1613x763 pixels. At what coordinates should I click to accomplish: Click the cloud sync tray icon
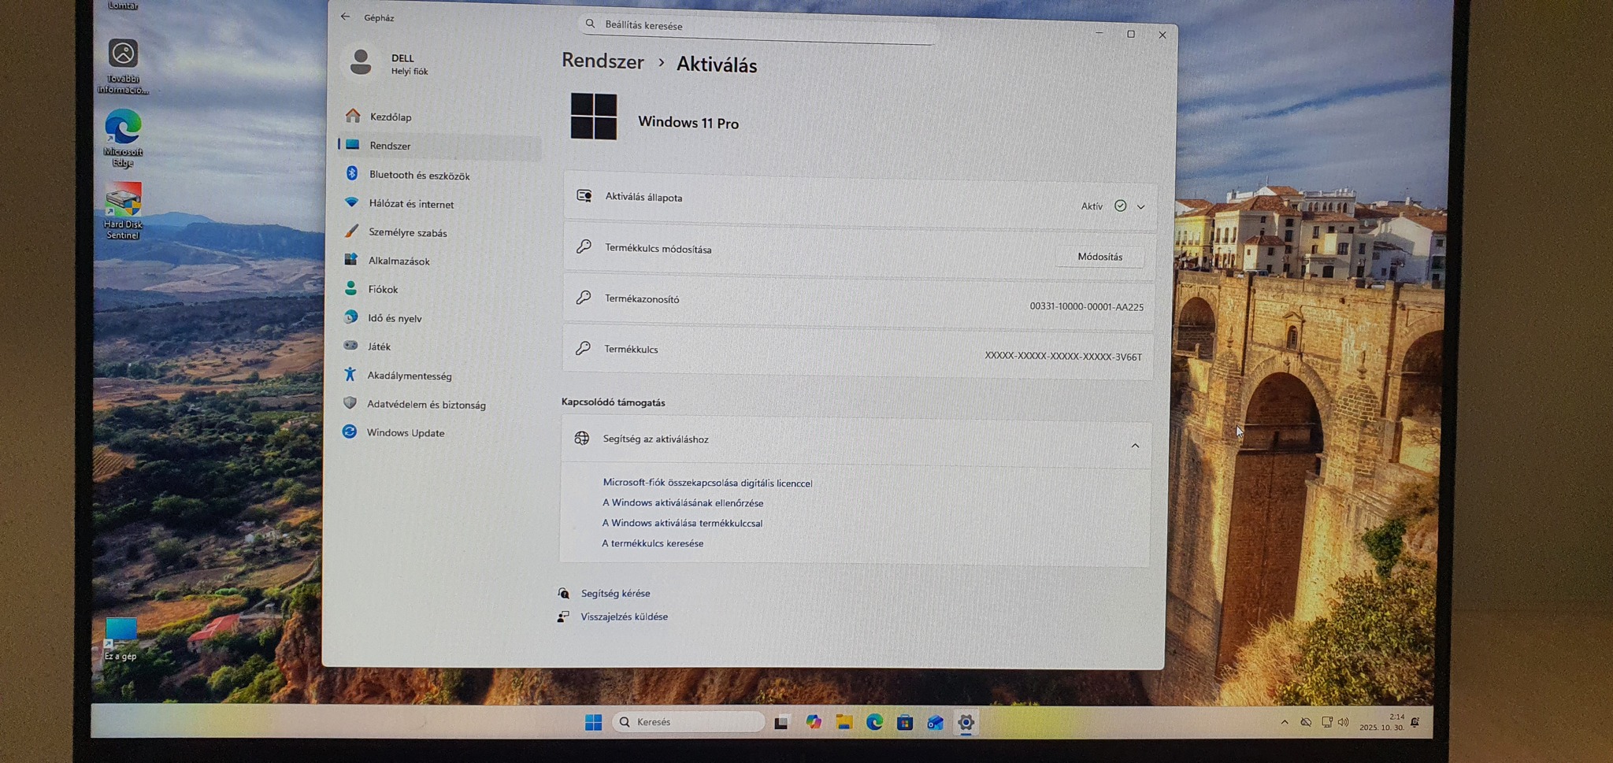[x=1306, y=722]
